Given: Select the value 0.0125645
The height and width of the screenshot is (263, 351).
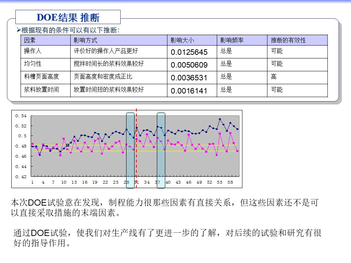Looking at the screenshot, I should (x=189, y=52).
